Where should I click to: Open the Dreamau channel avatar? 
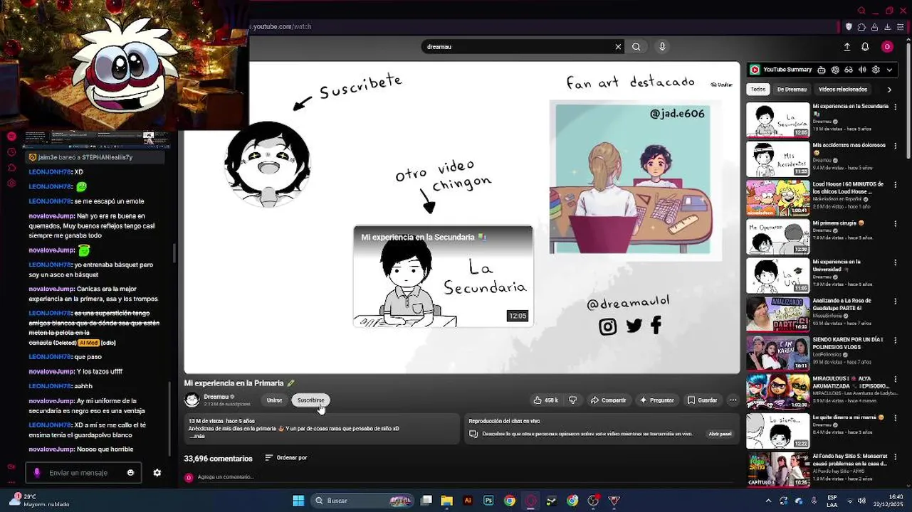[192, 400]
